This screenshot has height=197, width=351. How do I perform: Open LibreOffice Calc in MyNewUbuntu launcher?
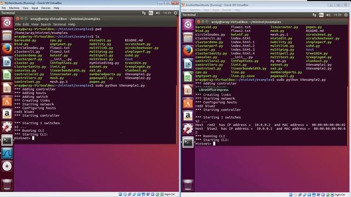(x=7, y=75)
